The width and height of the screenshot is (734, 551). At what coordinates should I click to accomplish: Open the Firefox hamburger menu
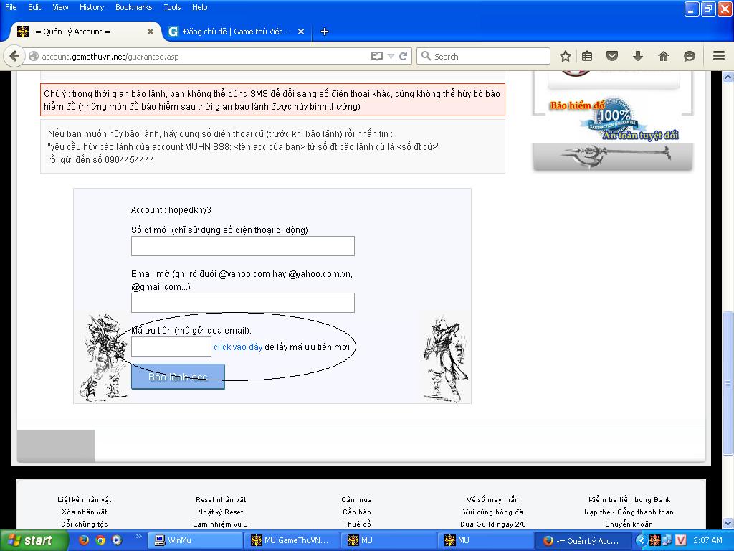(719, 56)
